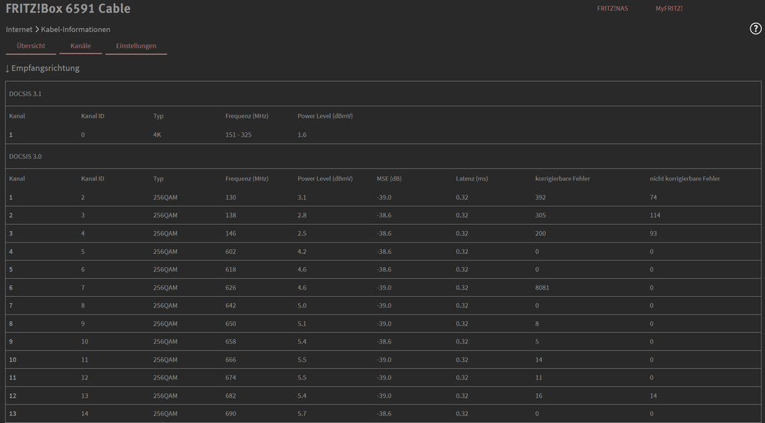Select frequency 146 cell
The image size is (765, 423).
point(230,233)
